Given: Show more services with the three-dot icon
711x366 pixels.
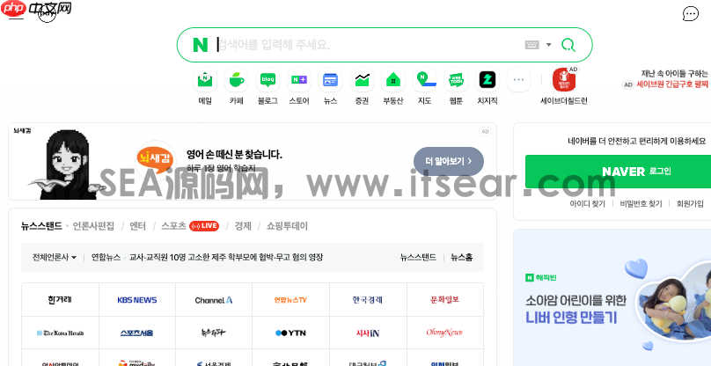Looking at the screenshot, I should pyautogui.click(x=519, y=80).
